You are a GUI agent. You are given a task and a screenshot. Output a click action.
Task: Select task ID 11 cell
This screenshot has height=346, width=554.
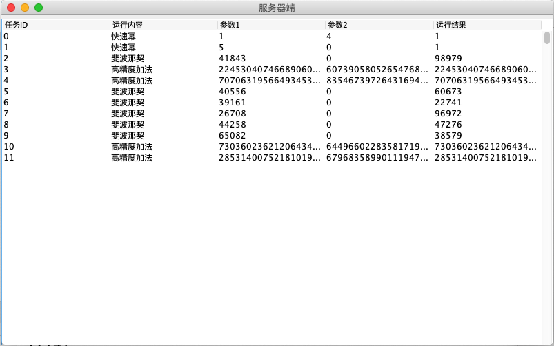click(x=56, y=158)
